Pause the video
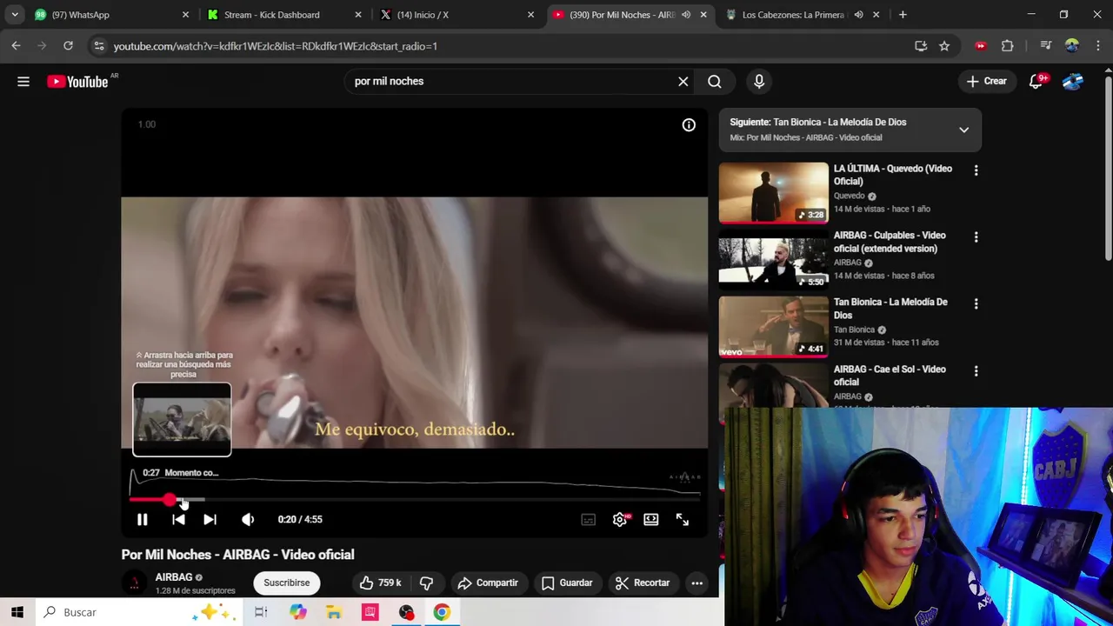Image resolution: width=1113 pixels, height=626 pixels. point(143,519)
